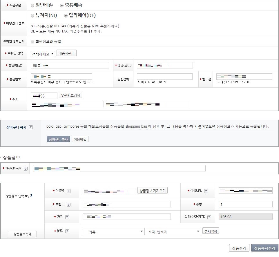This screenshot has height=257, width=279.
Task: Click 상품정보 가져오기 button
Action: [152, 191]
